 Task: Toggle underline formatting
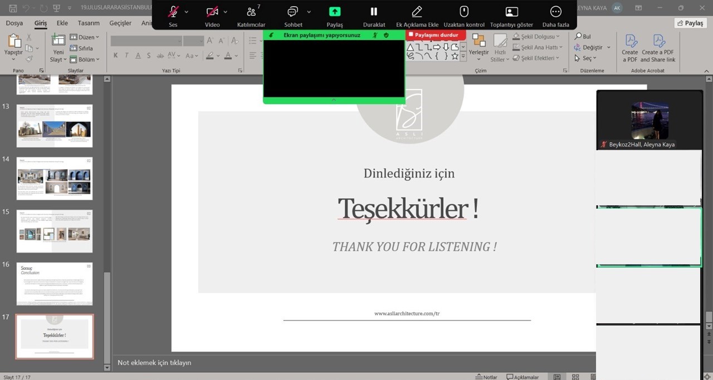(137, 56)
